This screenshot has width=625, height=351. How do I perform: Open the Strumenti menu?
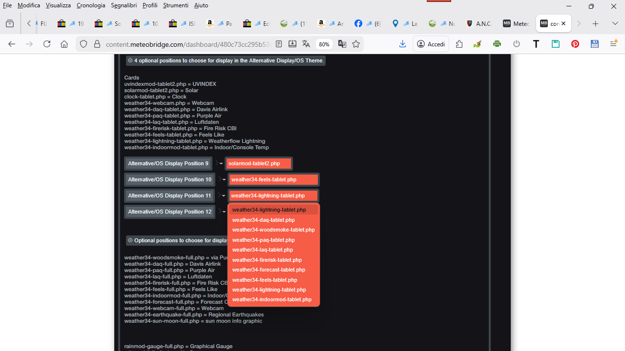(175, 5)
